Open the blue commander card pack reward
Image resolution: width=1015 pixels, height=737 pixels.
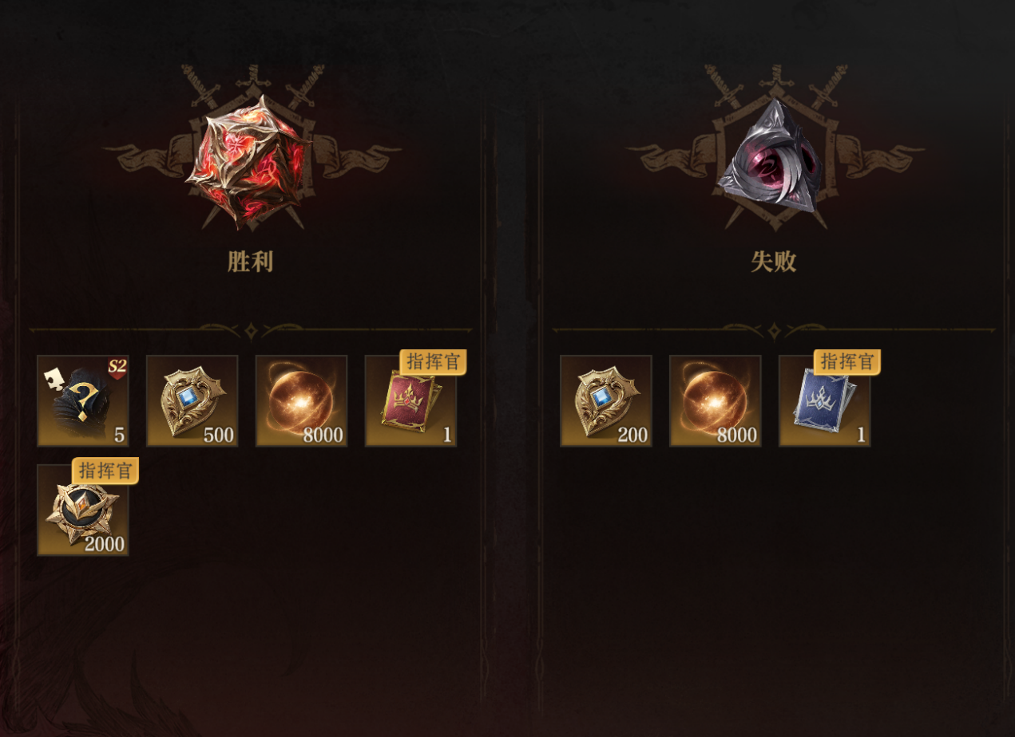825,401
